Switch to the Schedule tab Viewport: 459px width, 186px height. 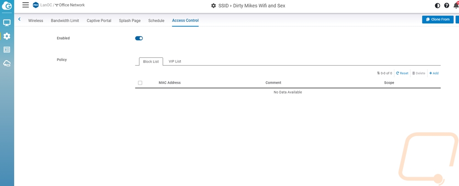coord(157,21)
